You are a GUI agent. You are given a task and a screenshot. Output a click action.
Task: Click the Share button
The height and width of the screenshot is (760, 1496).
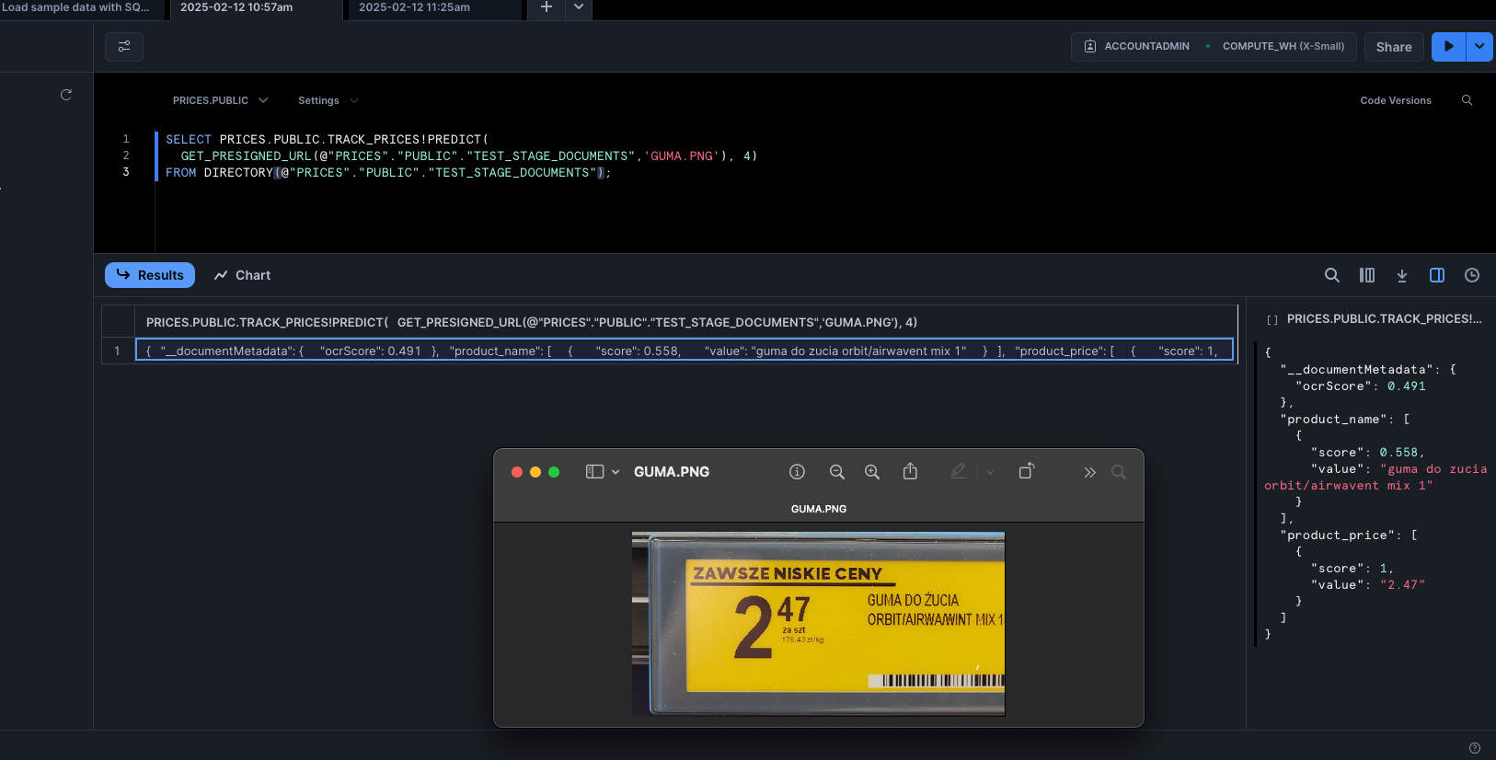1394,47
